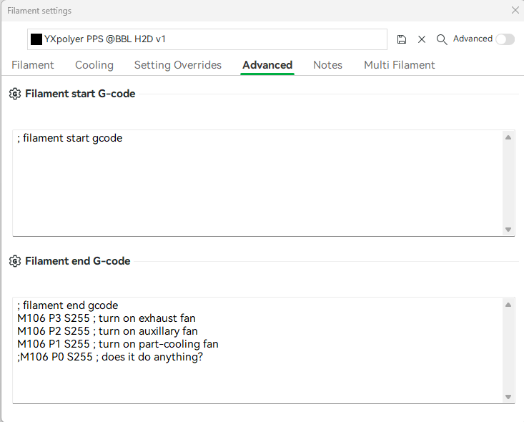The height and width of the screenshot is (422, 524).
Task: Click the gear icon beside Filament end G-code
Action: click(15, 261)
